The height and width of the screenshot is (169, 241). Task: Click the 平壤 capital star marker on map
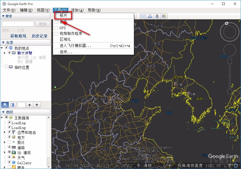click(x=175, y=84)
